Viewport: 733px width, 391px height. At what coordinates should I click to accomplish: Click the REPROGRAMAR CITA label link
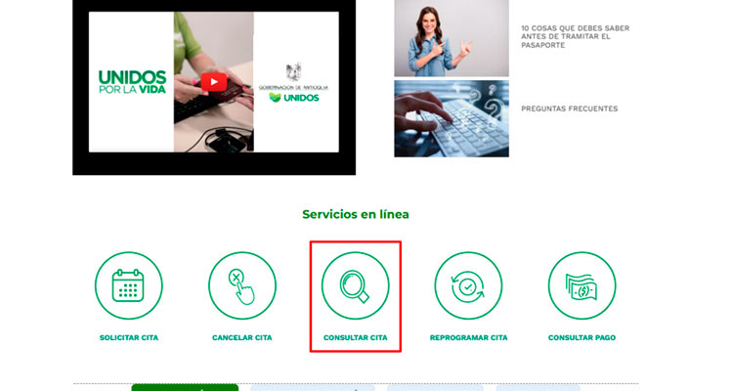click(468, 337)
